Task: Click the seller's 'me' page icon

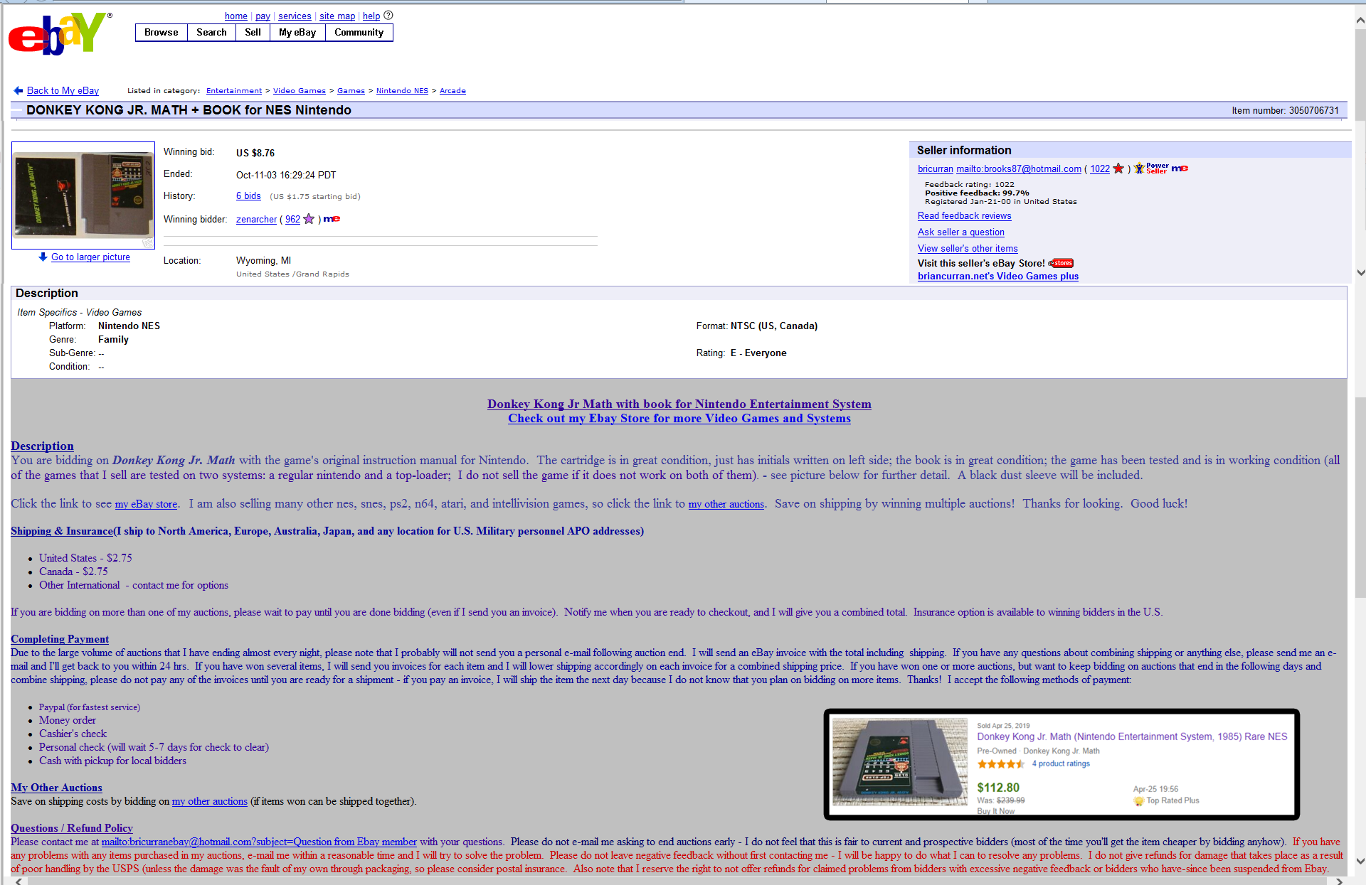Action: point(1180,168)
